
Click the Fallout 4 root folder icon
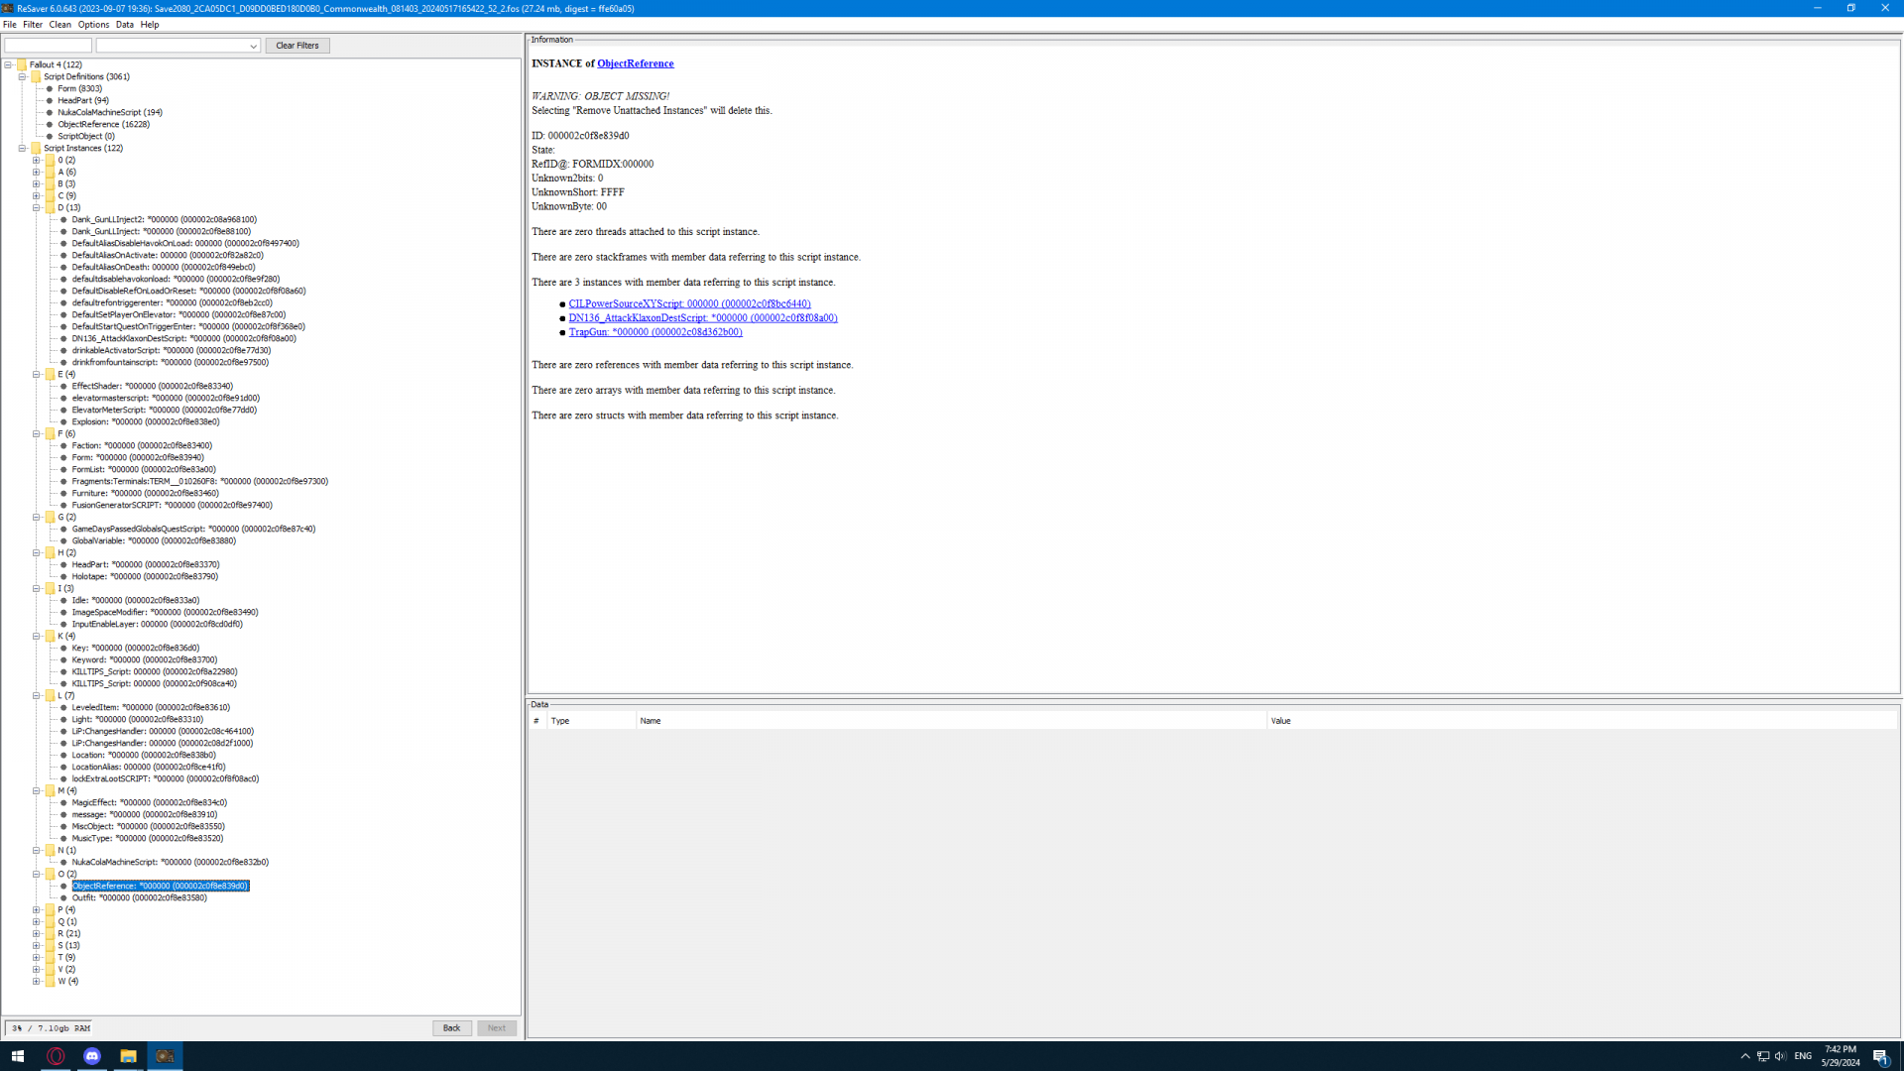tap(22, 64)
